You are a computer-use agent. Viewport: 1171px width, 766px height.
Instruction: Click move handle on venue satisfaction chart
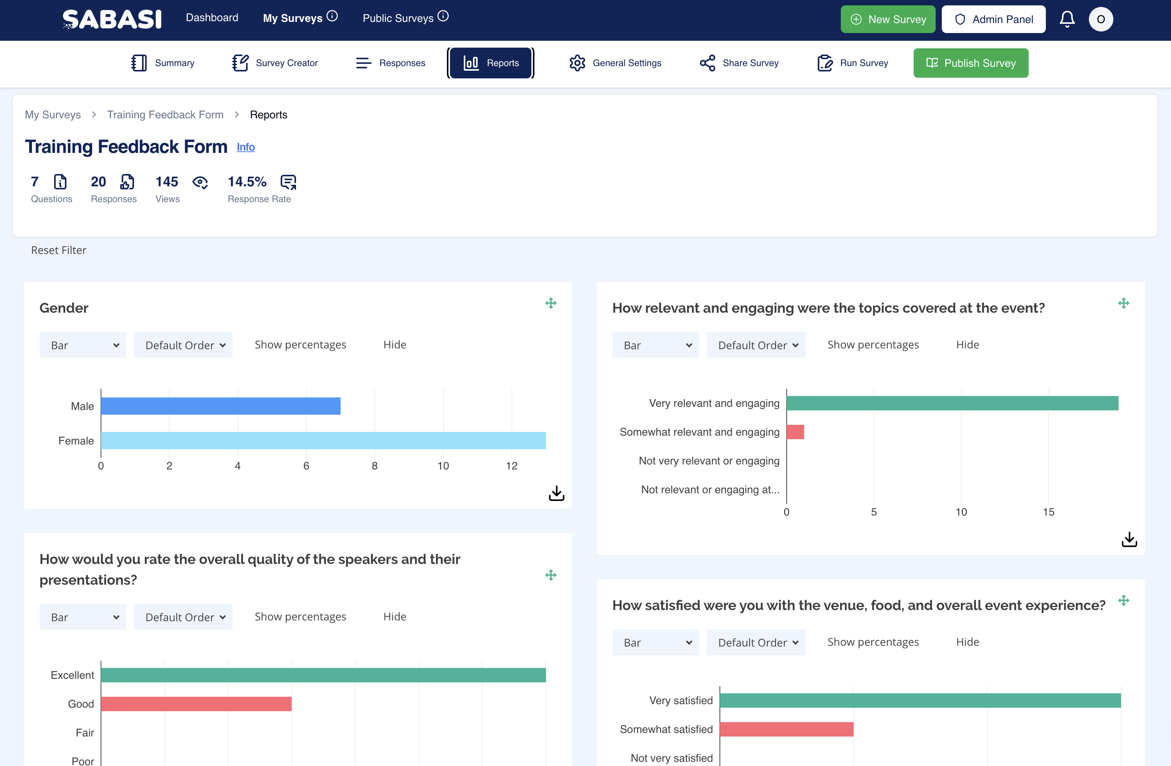1123,600
